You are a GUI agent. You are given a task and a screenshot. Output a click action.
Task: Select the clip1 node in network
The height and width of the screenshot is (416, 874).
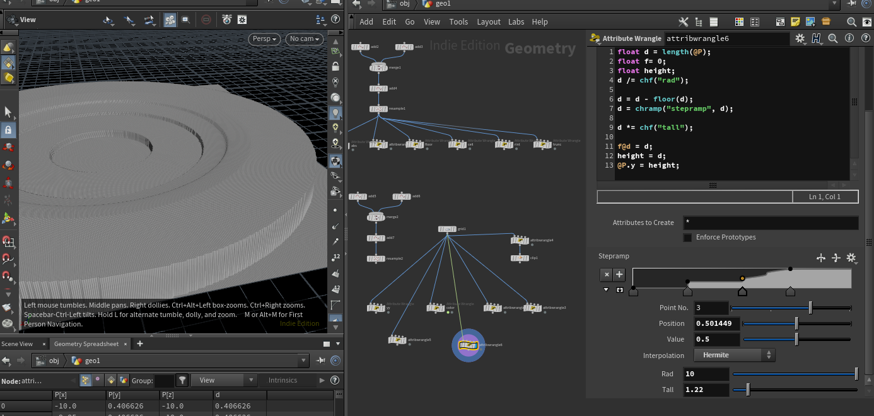pyautogui.click(x=519, y=258)
